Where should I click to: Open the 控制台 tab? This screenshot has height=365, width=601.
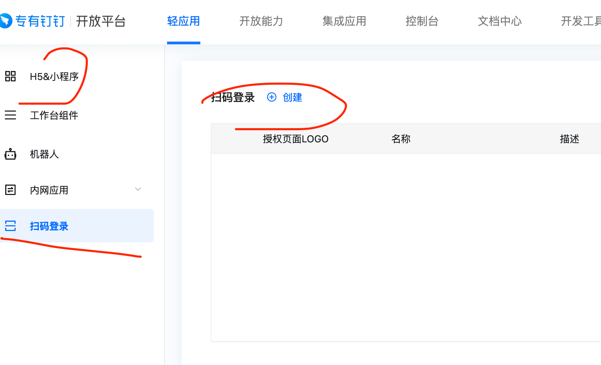[x=422, y=21]
